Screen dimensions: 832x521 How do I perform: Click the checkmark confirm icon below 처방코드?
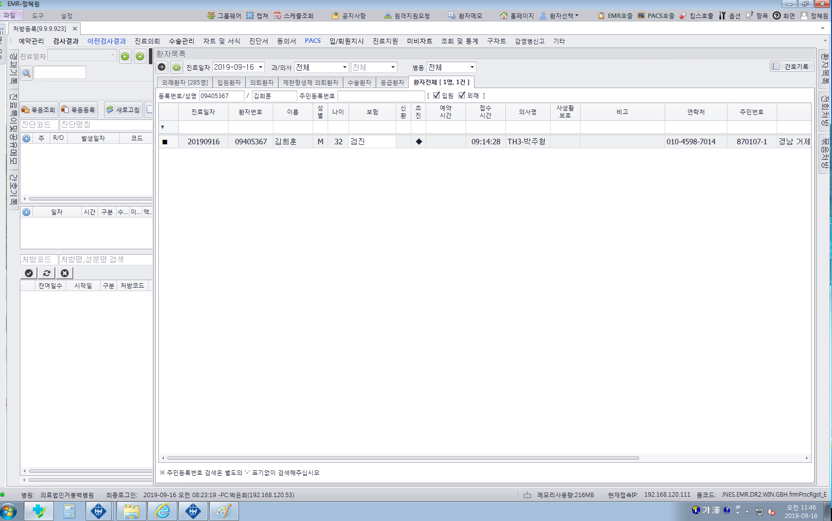coord(29,273)
